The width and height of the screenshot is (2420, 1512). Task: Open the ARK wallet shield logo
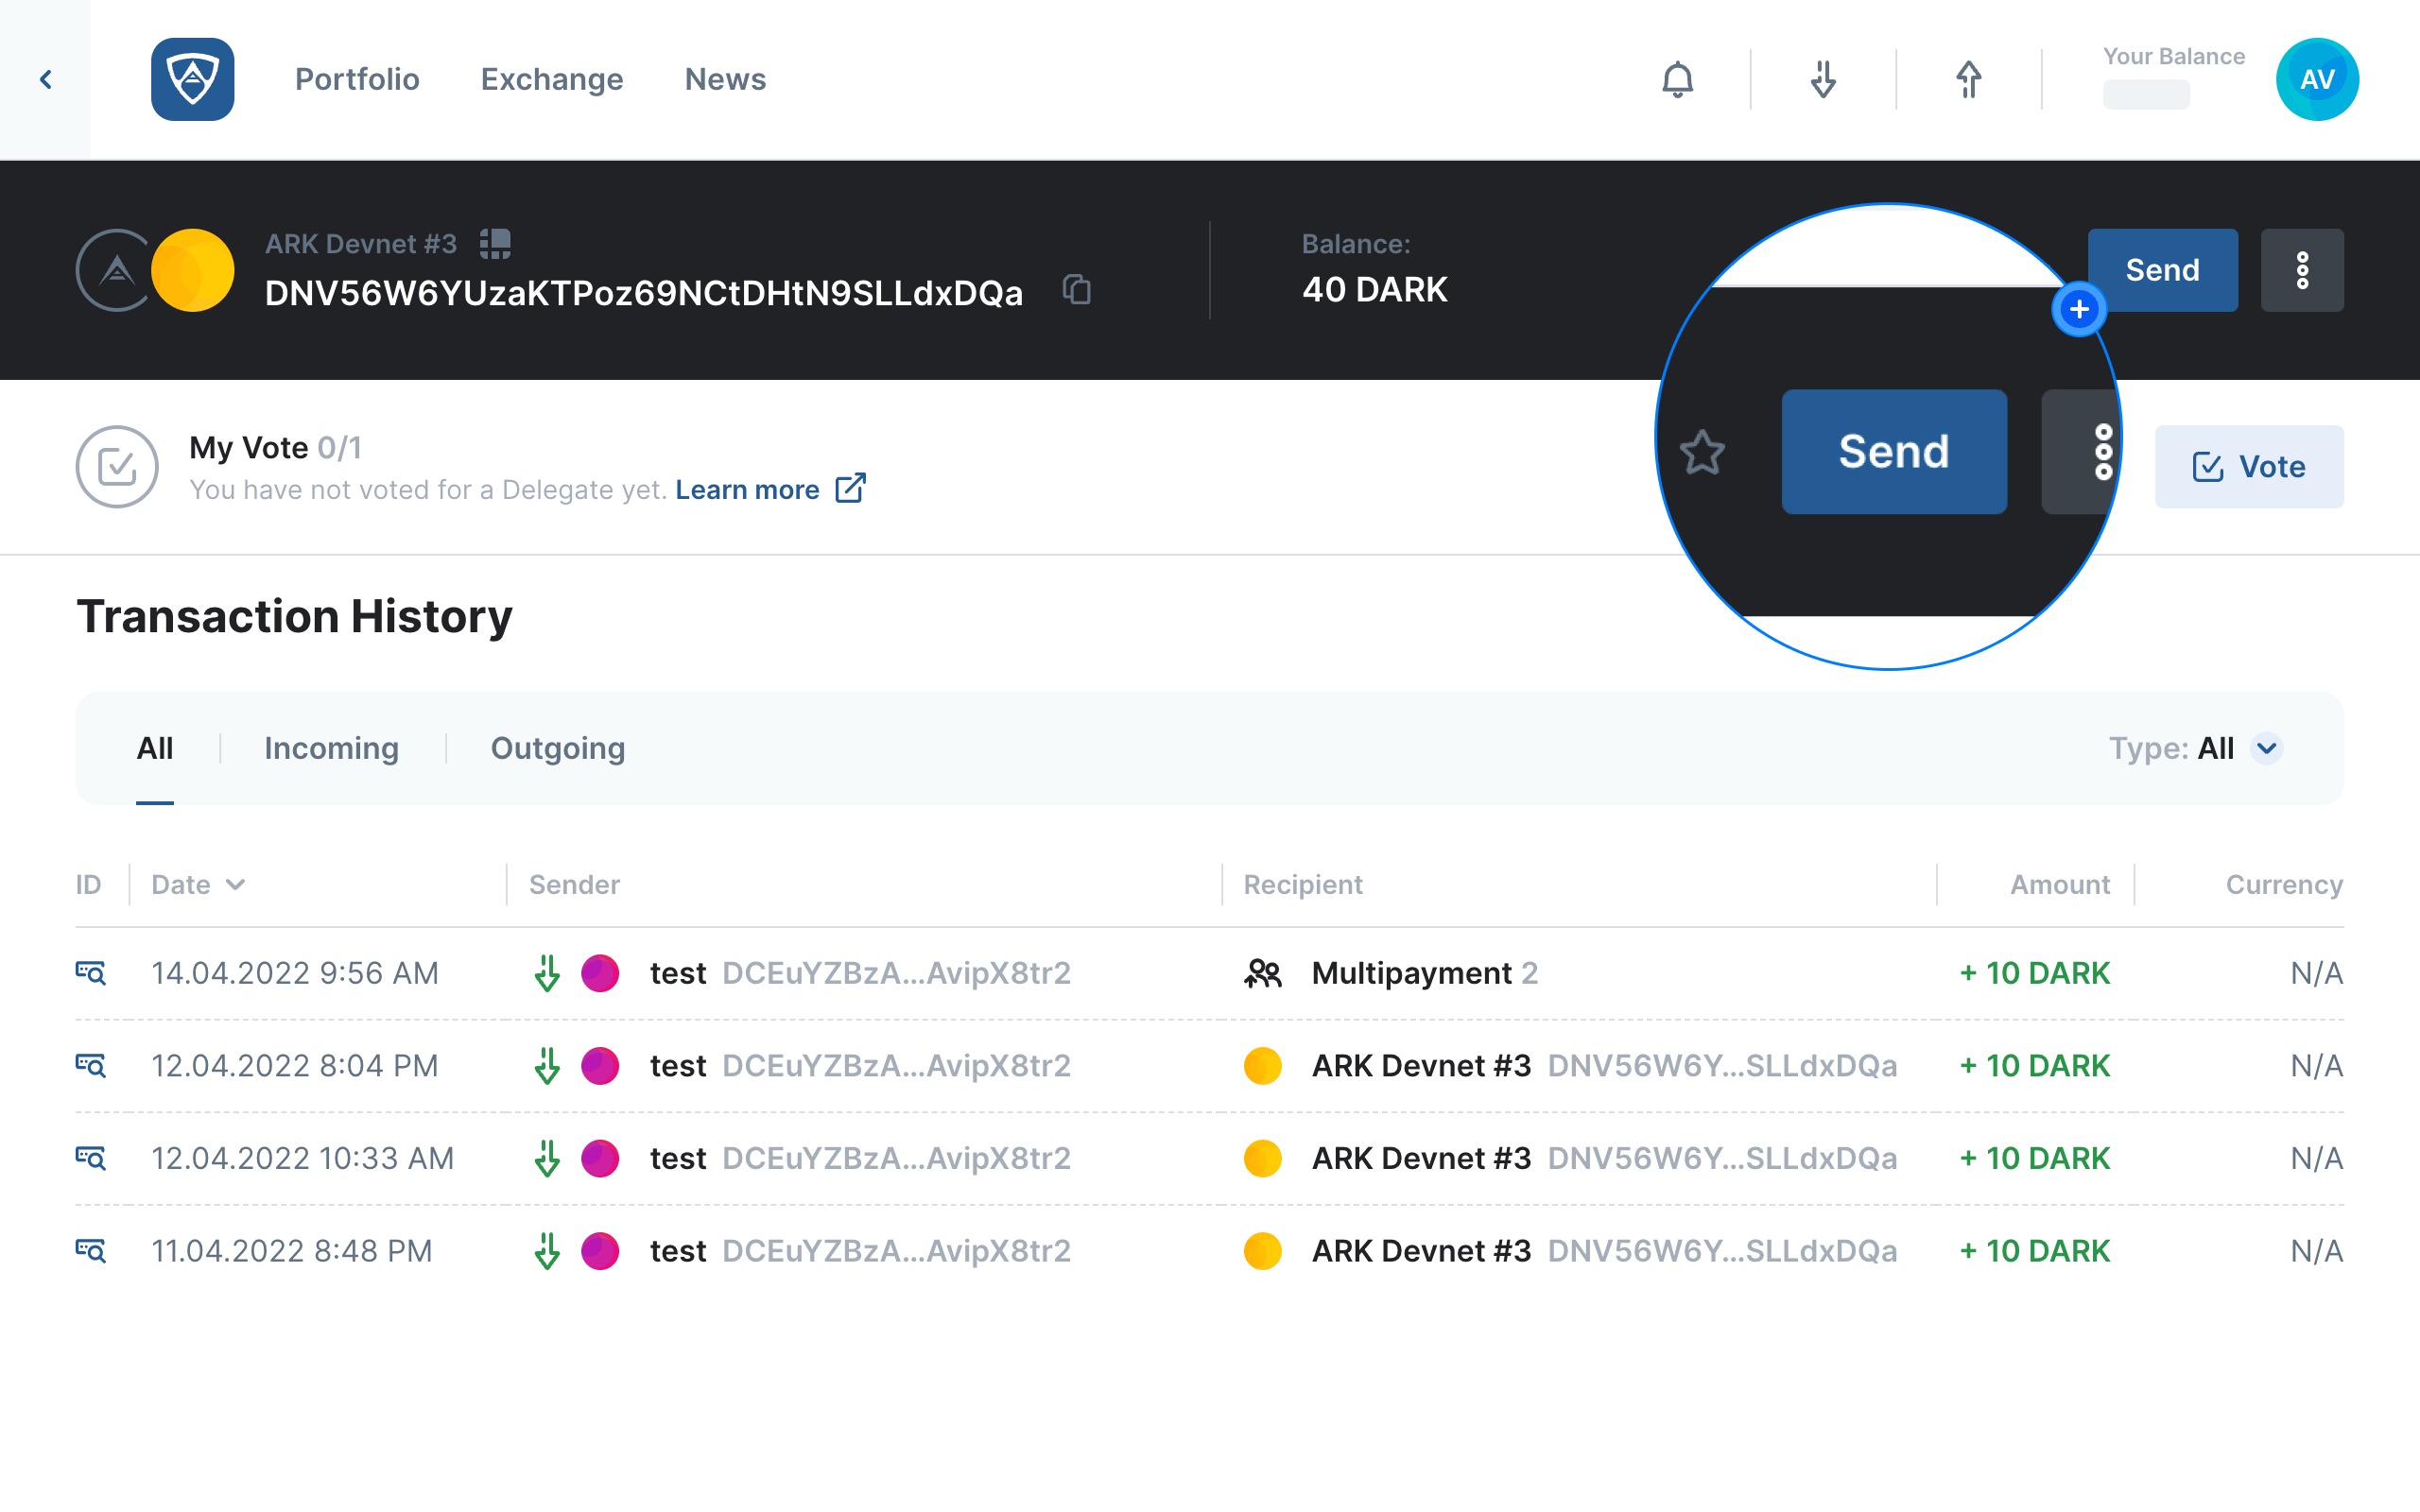tap(192, 79)
